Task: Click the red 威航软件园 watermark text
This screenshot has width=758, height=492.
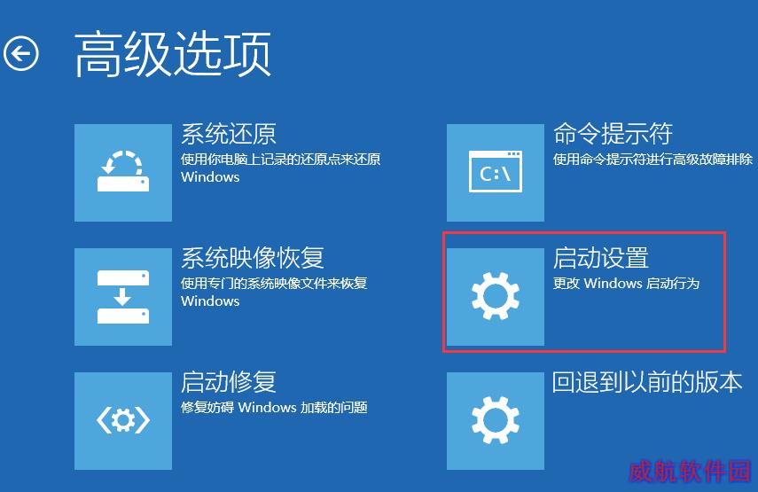Action: tap(690, 472)
